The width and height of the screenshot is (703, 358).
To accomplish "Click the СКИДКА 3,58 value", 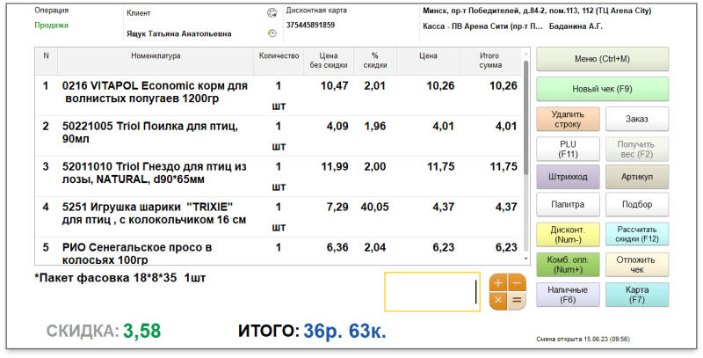I will [x=141, y=331].
